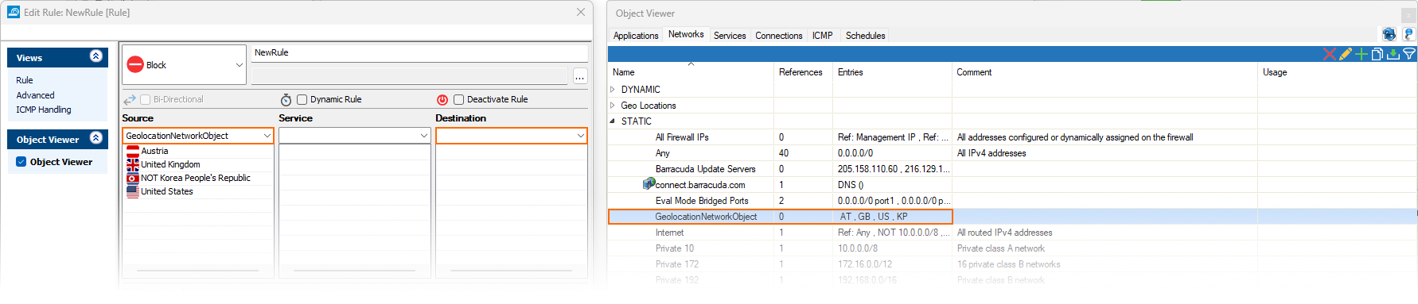Image resolution: width=1418 pixels, height=304 pixels.
Task: Click the Korea People's Republic flag icon
Action: point(133,178)
